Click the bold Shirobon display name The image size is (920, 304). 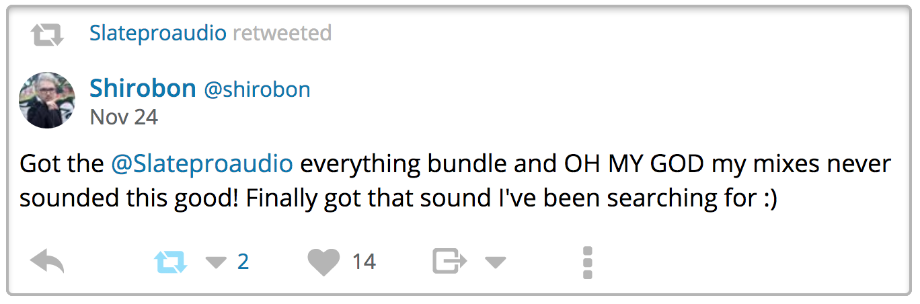pyautogui.click(x=143, y=88)
